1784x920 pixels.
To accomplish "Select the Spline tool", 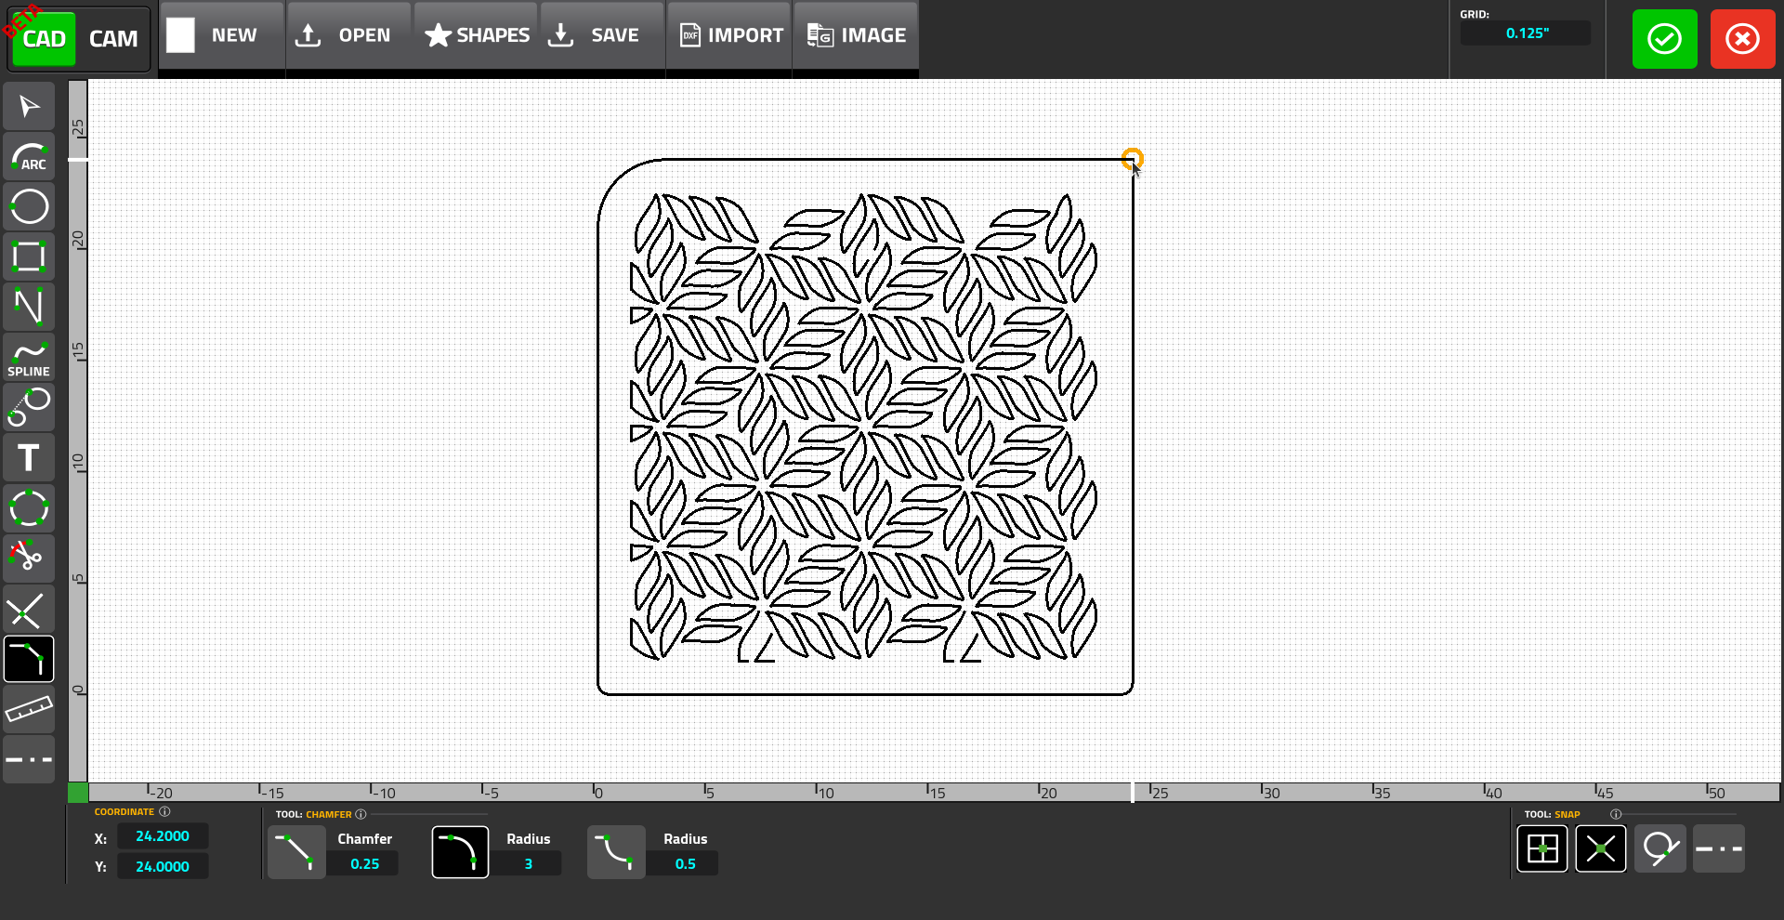I will 29,357.
